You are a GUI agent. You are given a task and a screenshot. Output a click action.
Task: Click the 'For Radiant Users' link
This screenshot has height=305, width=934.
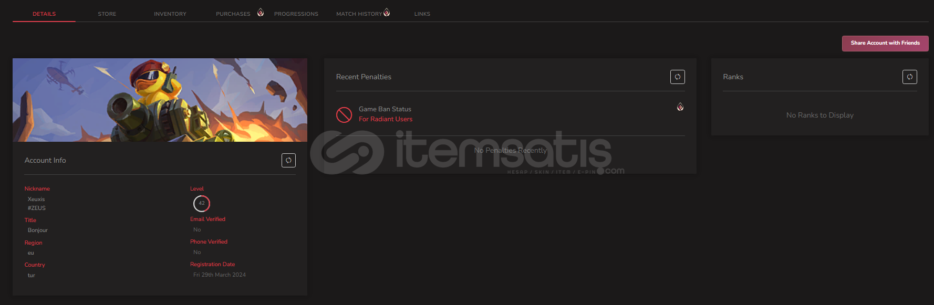[386, 119]
